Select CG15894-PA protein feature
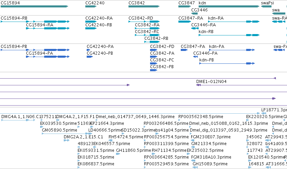Image resolution: width=287 pixels, height=169 pixels. pos(48,57)
